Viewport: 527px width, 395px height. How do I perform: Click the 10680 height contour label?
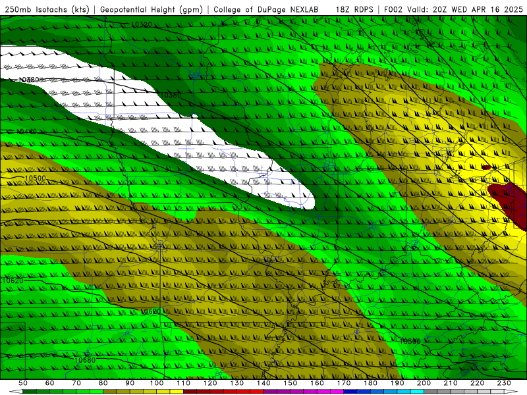point(85,360)
